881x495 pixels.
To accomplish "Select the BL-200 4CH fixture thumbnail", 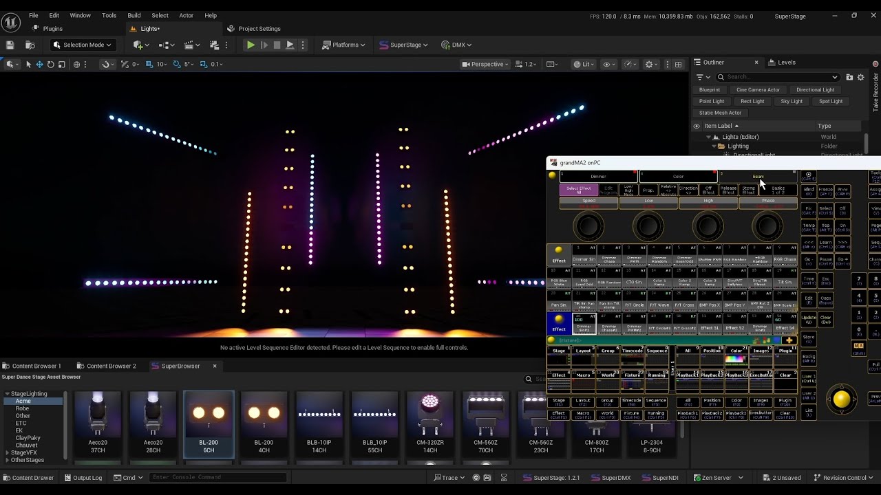I will tap(264, 423).
